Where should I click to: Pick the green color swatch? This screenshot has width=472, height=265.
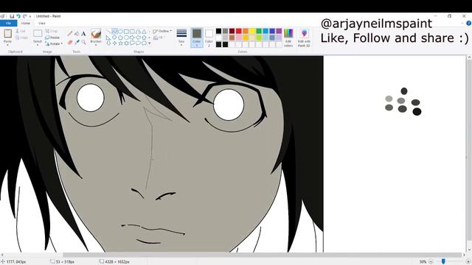pyautogui.click(x=259, y=31)
